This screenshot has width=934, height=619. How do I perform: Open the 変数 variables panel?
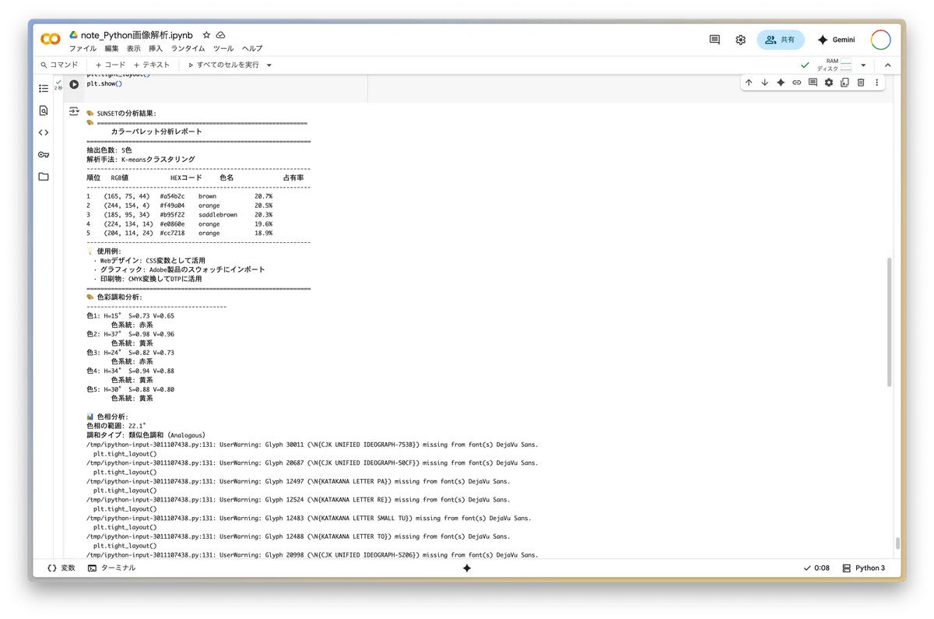point(61,568)
